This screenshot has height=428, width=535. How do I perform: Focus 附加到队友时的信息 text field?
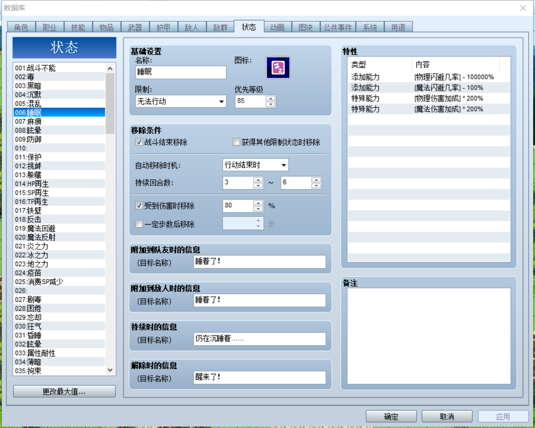[x=259, y=262]
